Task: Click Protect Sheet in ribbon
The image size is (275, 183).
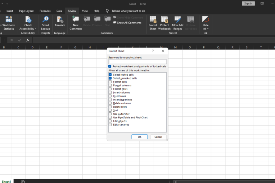Action: pos(153,23)
